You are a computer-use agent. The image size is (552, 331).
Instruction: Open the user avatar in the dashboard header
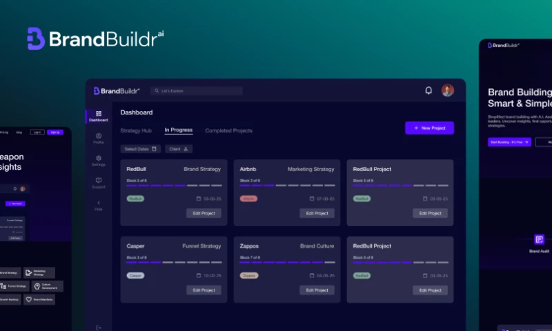448,90
